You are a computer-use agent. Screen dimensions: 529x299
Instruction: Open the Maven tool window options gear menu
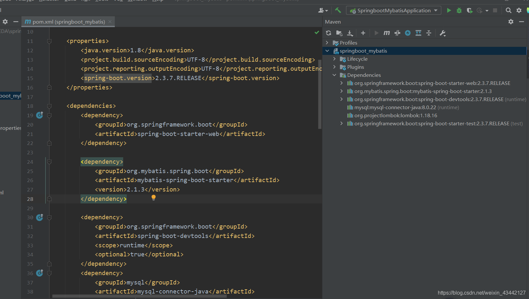[x=511, y=22]
